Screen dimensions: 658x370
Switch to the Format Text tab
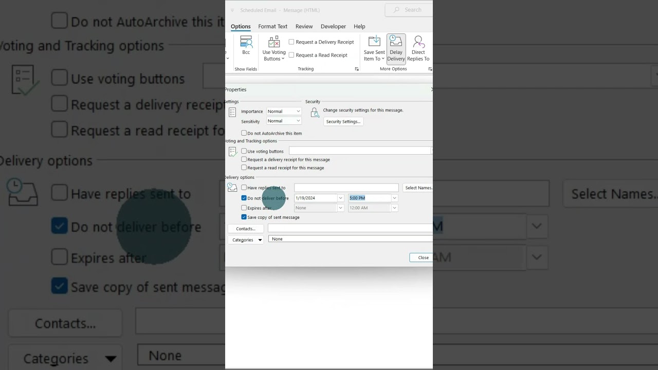pos(273,26)
